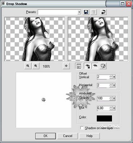Toggle Show/Hide previews icon
This screenshot has height=143, width=133.
coord(79,66)
